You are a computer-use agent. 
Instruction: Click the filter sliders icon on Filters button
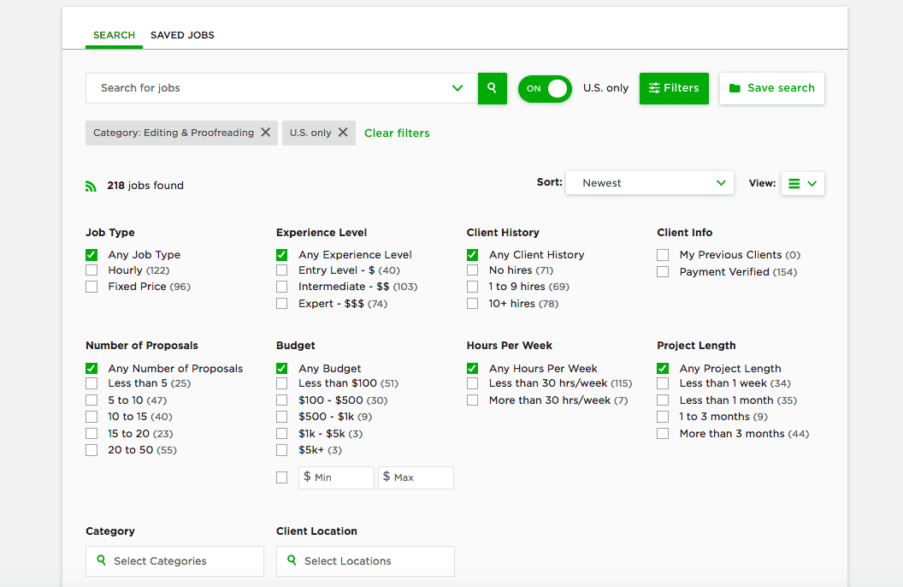coord(655,88)
